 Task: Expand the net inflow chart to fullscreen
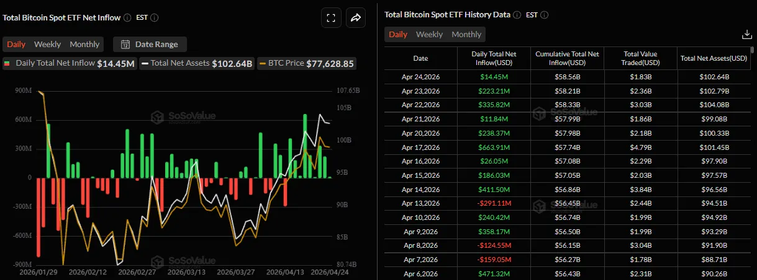click(x=331, y=18)
